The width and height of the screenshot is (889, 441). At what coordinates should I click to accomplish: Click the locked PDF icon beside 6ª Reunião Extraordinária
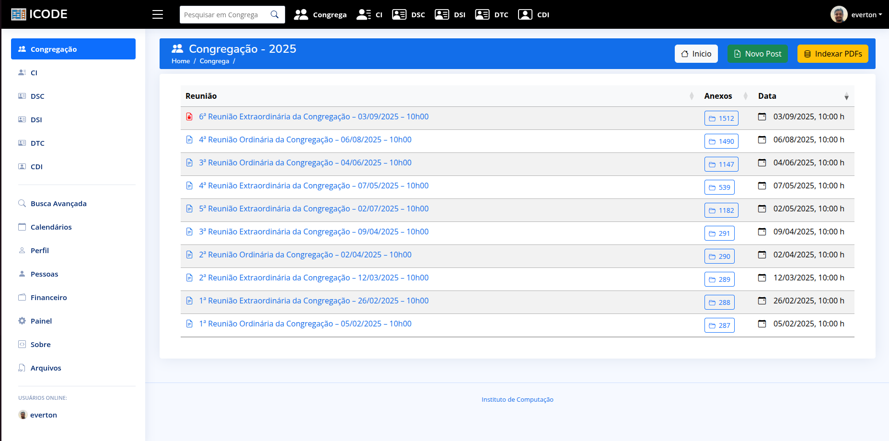[x=188, y=116]
